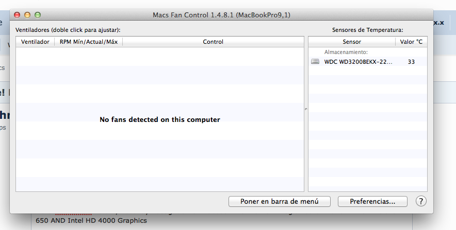Click the hard drive icon beside WDC sensor
Viewport: 456px width, 230px height.
click(x=315, y=62)
